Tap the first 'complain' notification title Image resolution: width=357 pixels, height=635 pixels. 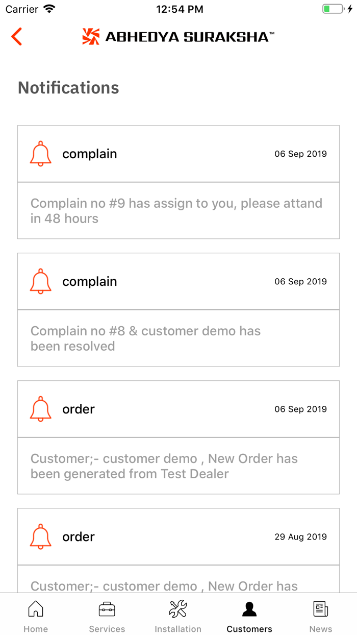pos(90,154)
